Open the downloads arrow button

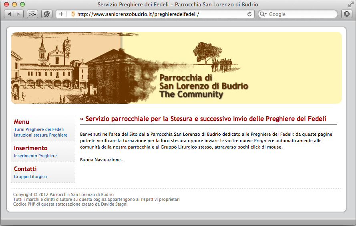[347, 14]
